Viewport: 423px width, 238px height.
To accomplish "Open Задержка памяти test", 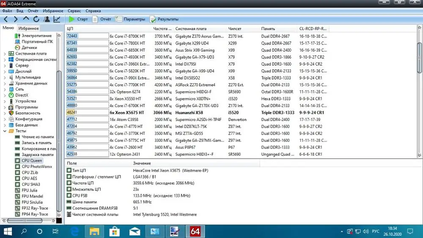I will (37, 155).
